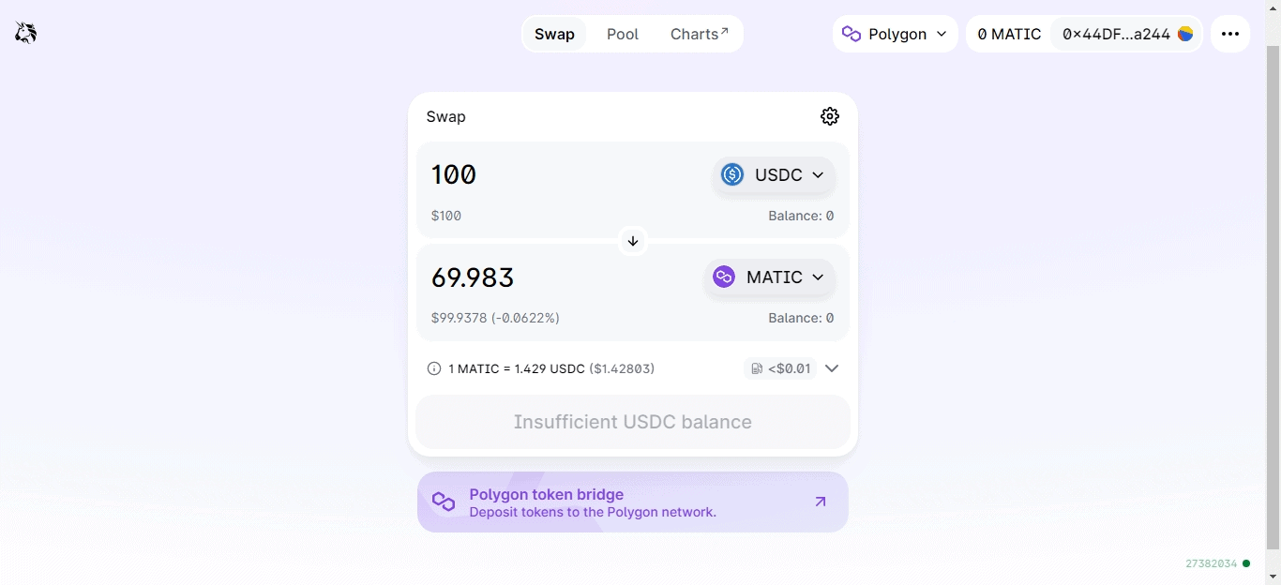Switch to the Swap tab
This screenshot has height=585, width=1281.
(554, 34)
